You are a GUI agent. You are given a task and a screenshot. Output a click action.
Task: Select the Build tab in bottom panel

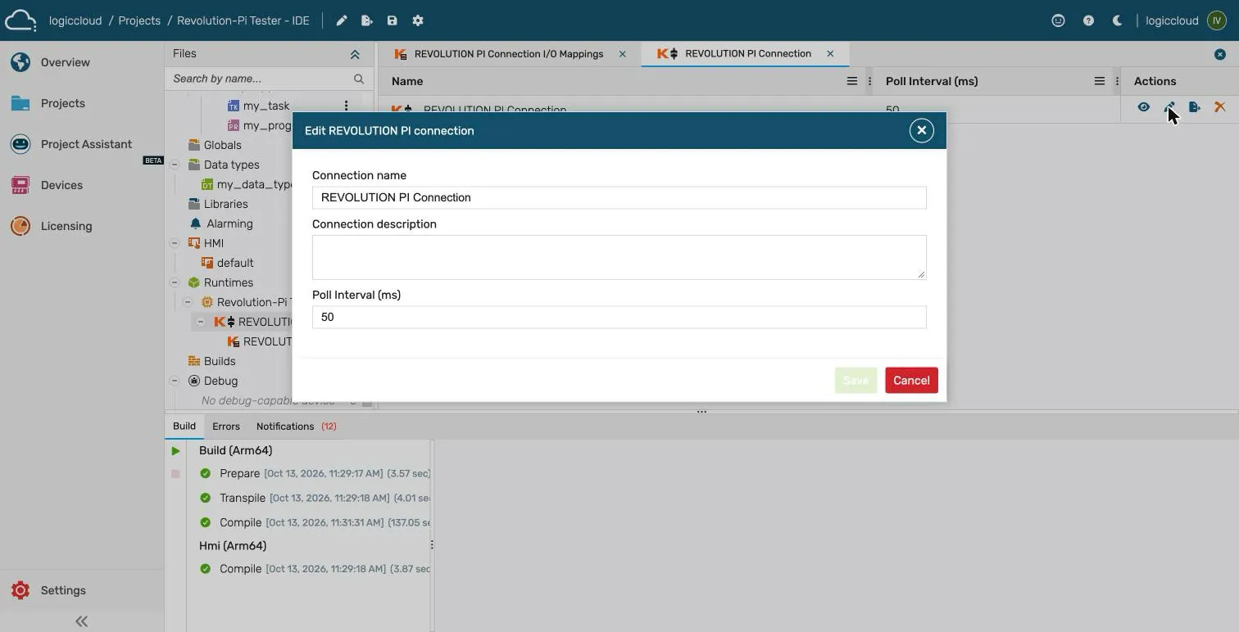(184, 427)
